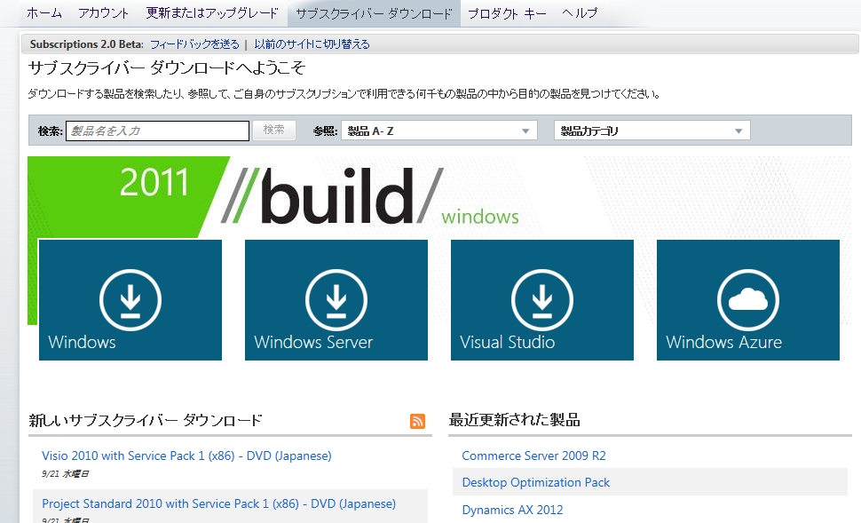Open 更新またはアップグレード menu item
This screenshot has height=523, width=861.
pos(212,12)
